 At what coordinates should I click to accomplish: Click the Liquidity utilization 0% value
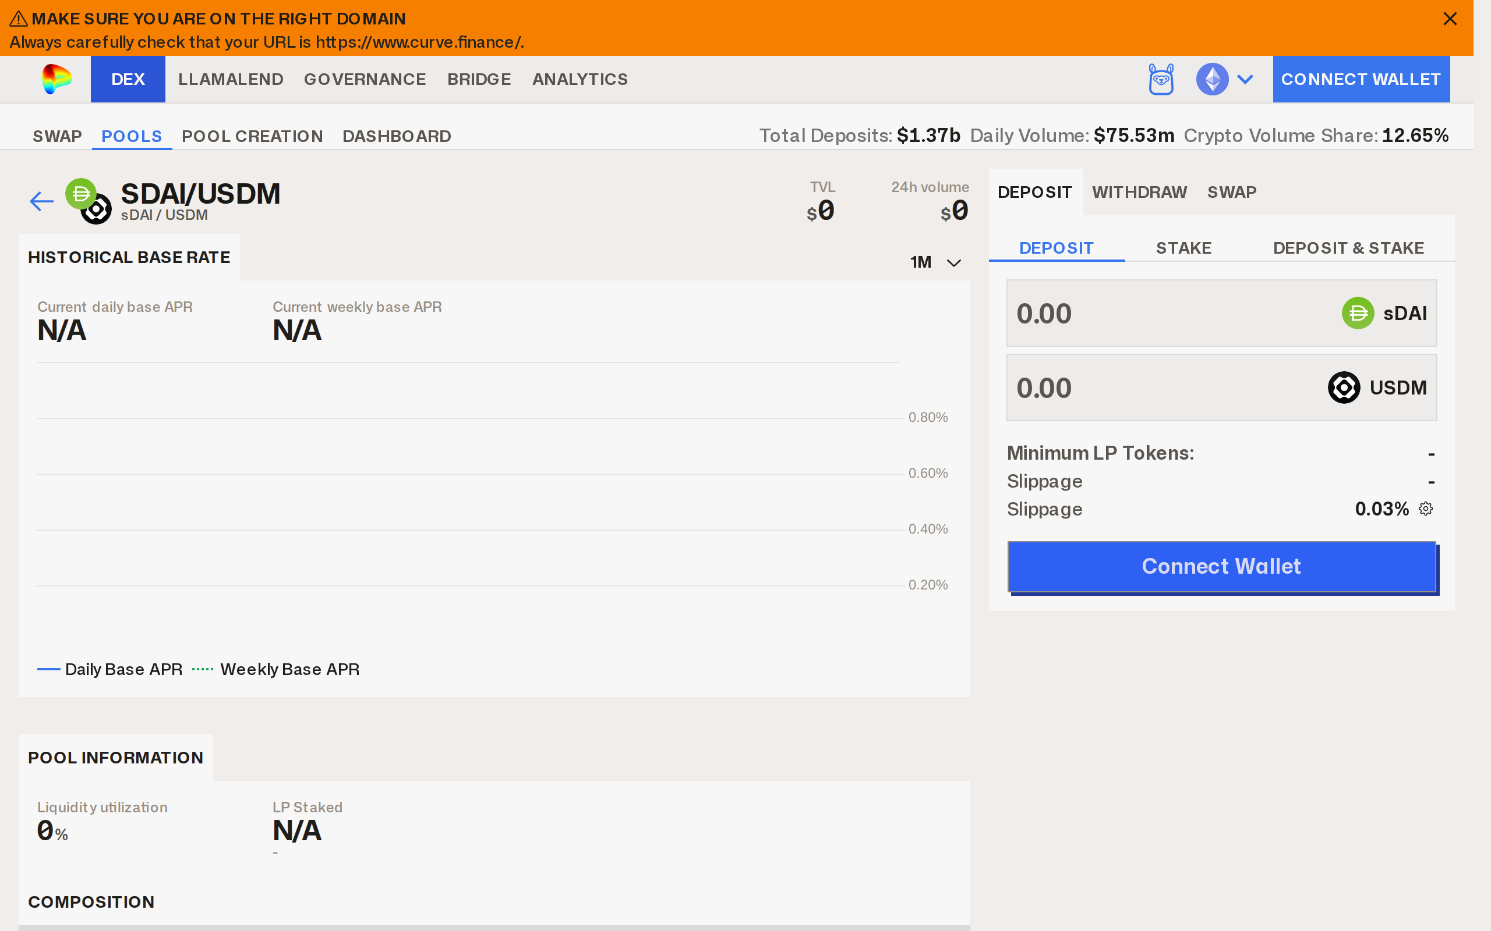pyautogui.click(x=53, y=831)
